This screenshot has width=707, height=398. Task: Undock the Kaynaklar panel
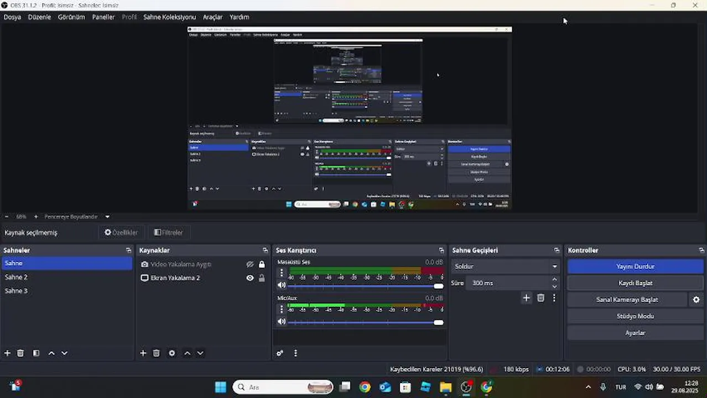(x=265, y=250)
